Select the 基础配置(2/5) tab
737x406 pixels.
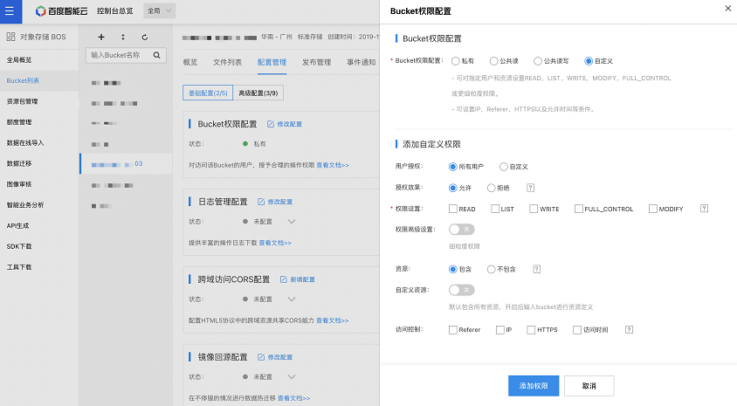coord(208,93)
